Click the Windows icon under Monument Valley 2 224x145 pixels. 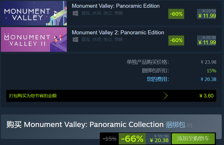[75, 39]
